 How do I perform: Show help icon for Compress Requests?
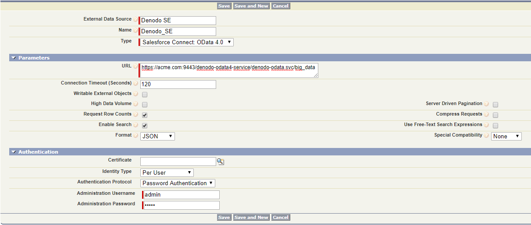click(x=486, y=115)
